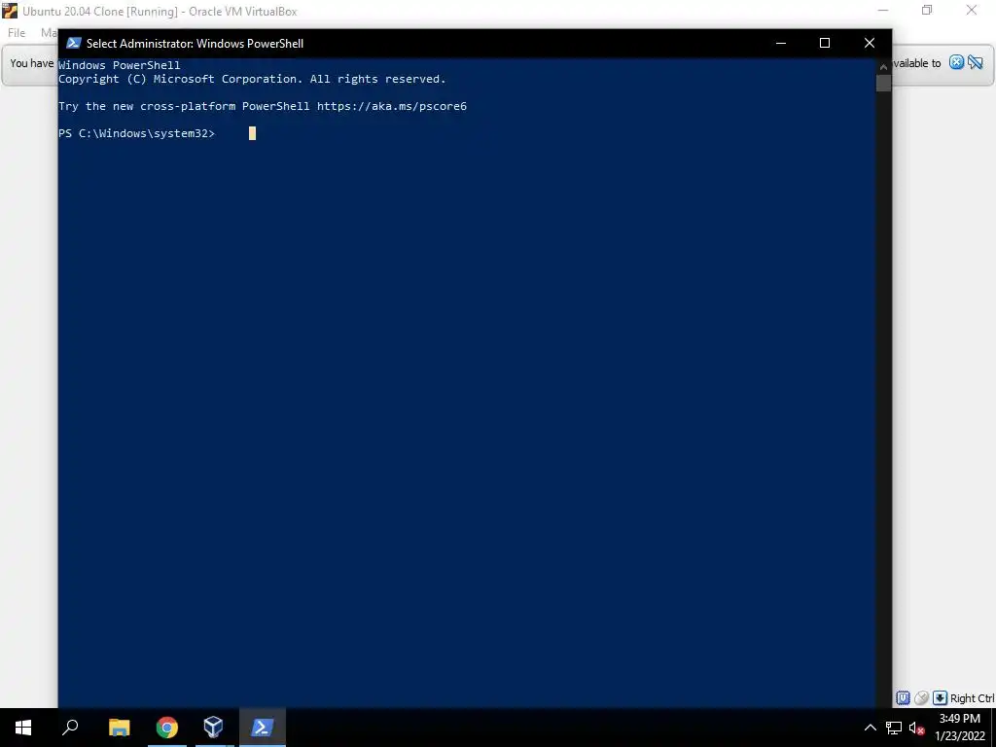The height and width of the screenshot is (747, 996).
Task: Switch to VirtualBox taskbar icon
Action: coord(213,728)
